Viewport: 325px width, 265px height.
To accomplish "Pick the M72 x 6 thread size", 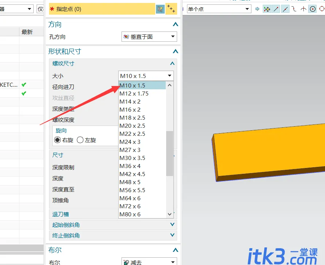I will coord(142,206).
